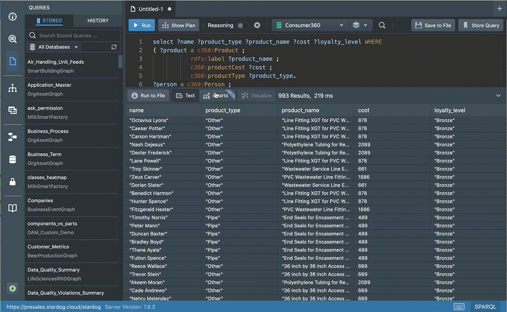507x312 pixels.
Task: Switch to the HISTORY tab
Action: [98, 20]
